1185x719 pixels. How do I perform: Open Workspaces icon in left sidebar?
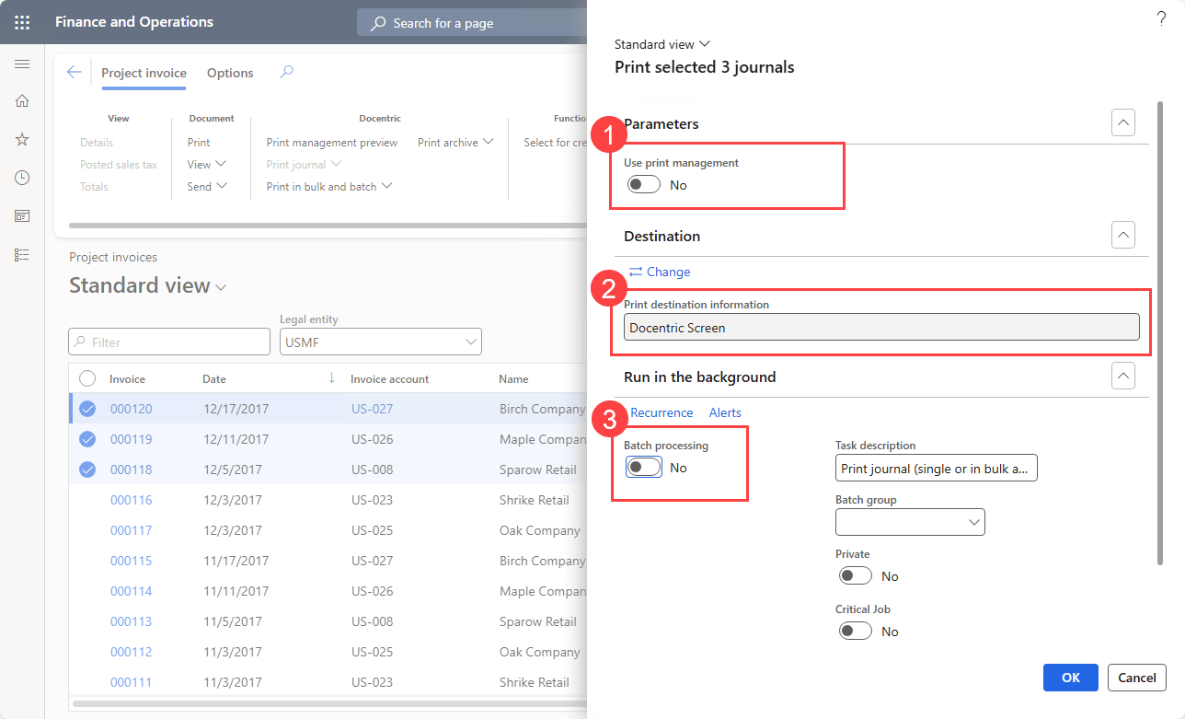click(22, 216)
